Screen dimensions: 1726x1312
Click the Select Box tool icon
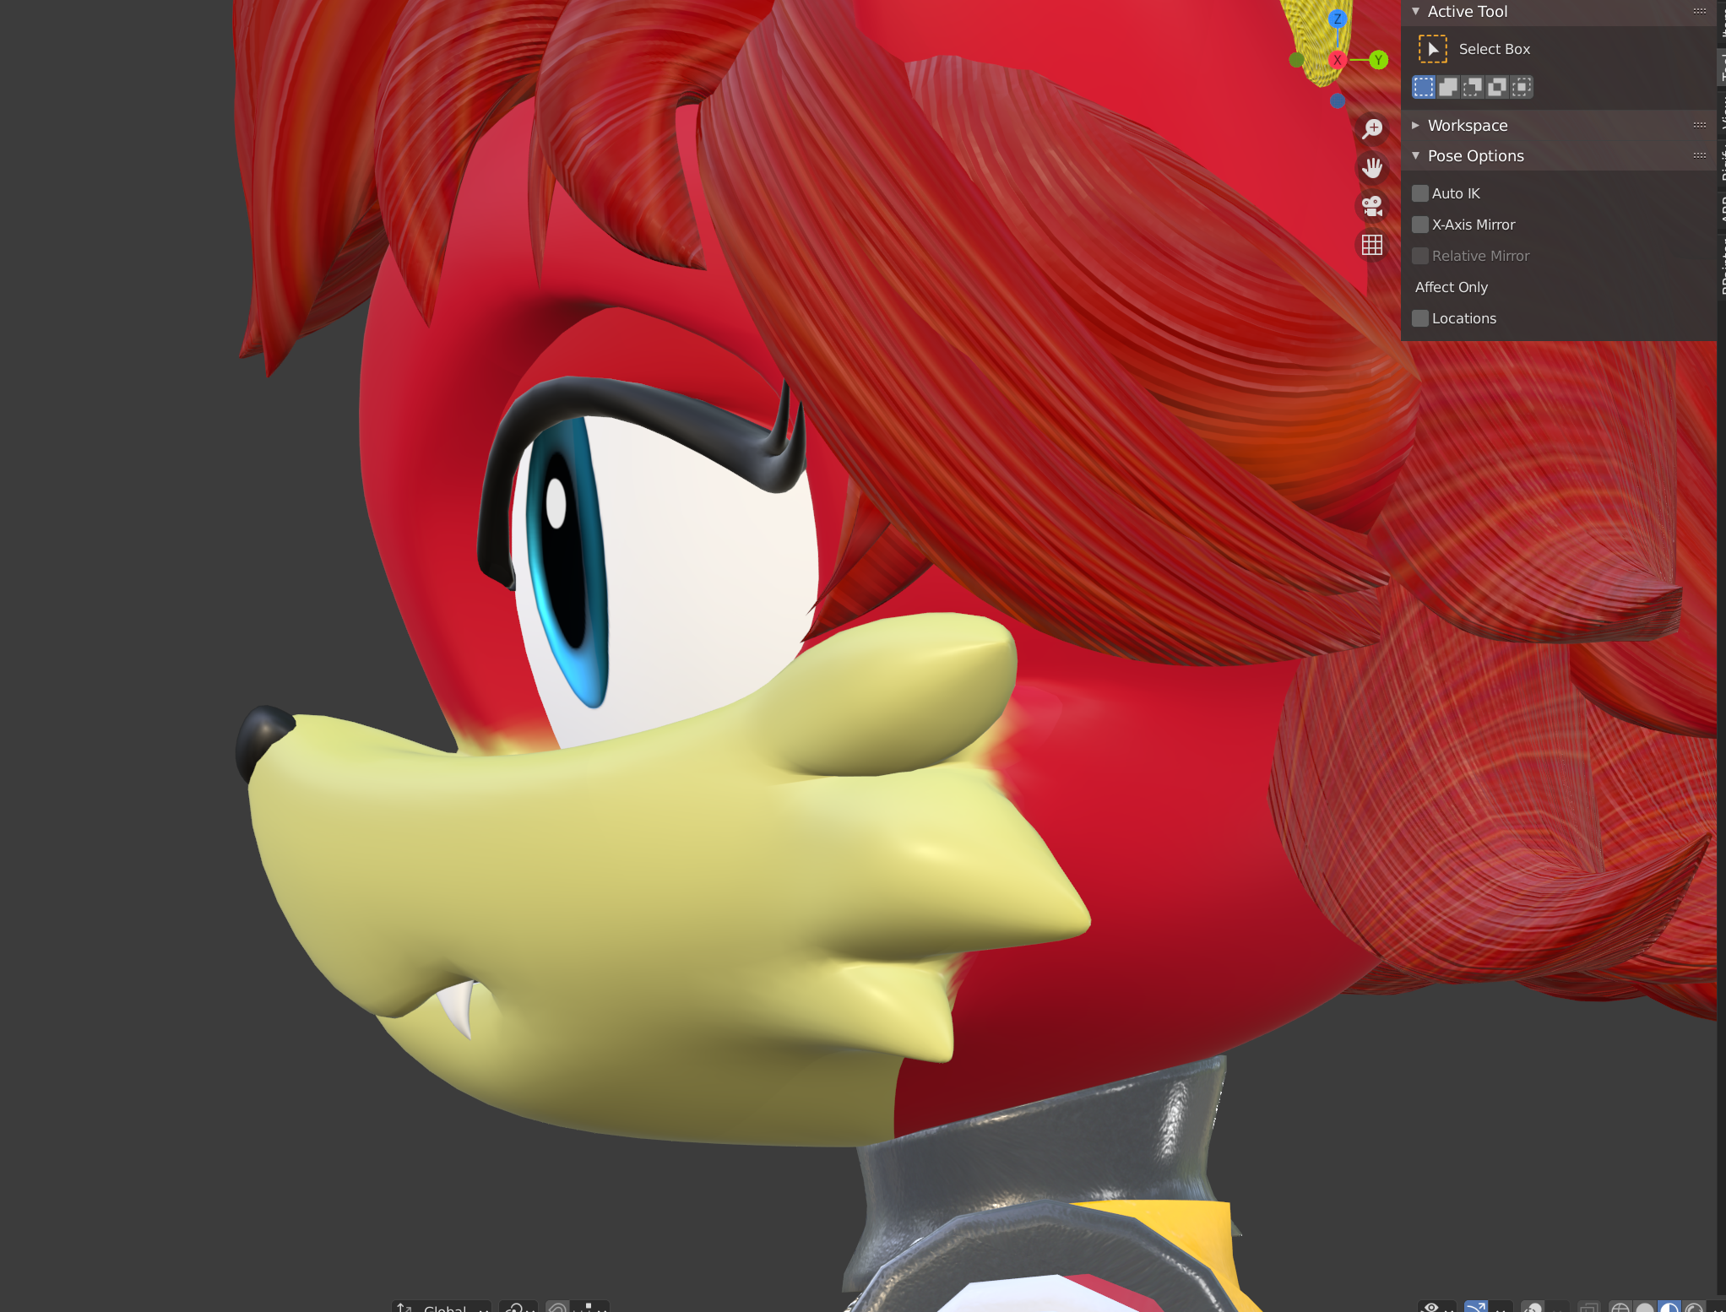pyautogui.click(x=1432, y=49)
